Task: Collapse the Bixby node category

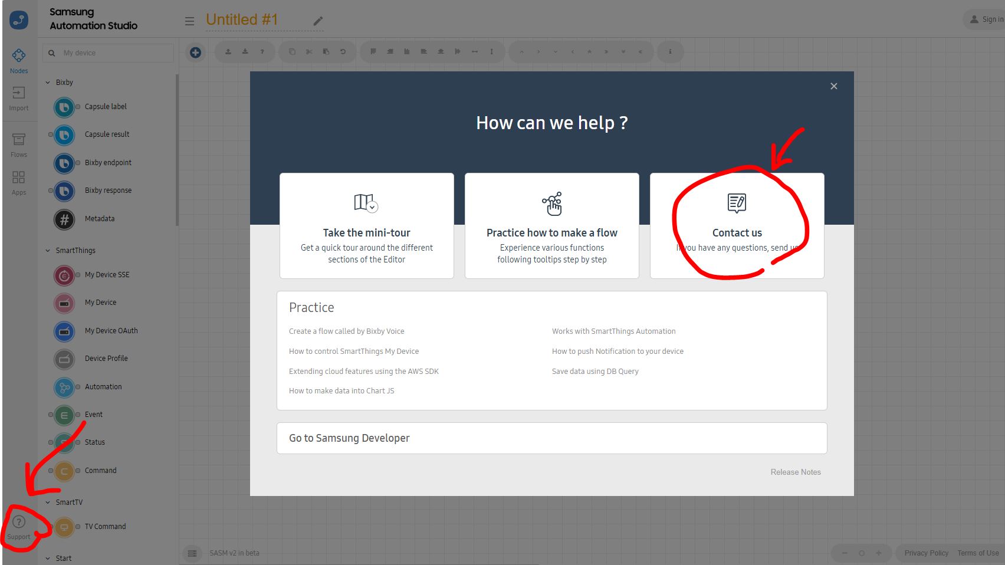Action: click(x=48, y=83)
